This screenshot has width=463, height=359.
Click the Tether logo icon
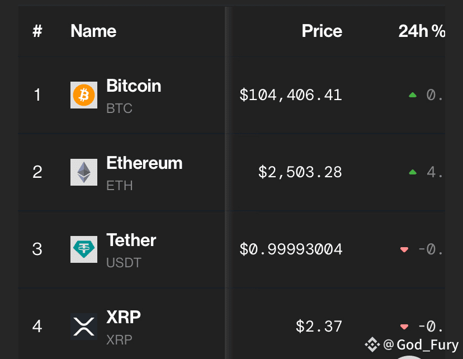click(84, 249)
